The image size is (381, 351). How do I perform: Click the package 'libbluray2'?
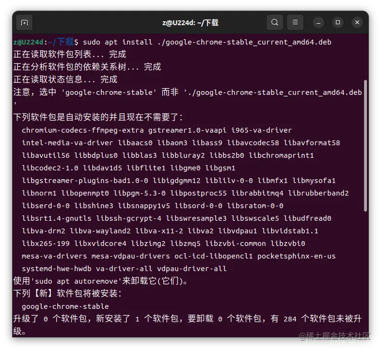pos(183,155)
